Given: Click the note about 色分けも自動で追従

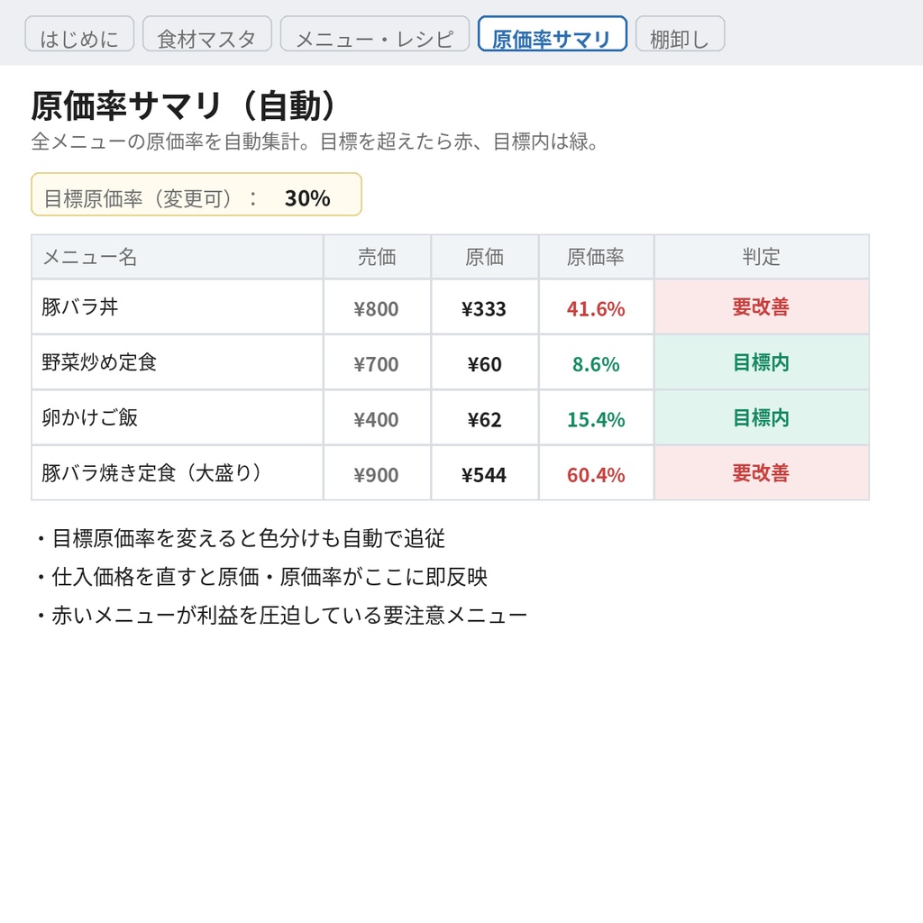Looking at the screenshot, I should [240, 538].
